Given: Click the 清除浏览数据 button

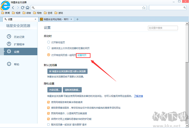Looking at the screenshot, I should (72, 90).
